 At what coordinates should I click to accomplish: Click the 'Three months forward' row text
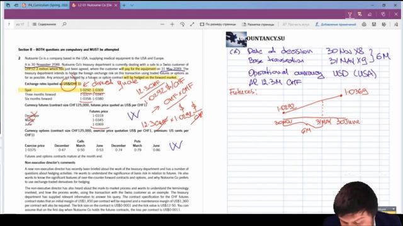pos(40,94)
